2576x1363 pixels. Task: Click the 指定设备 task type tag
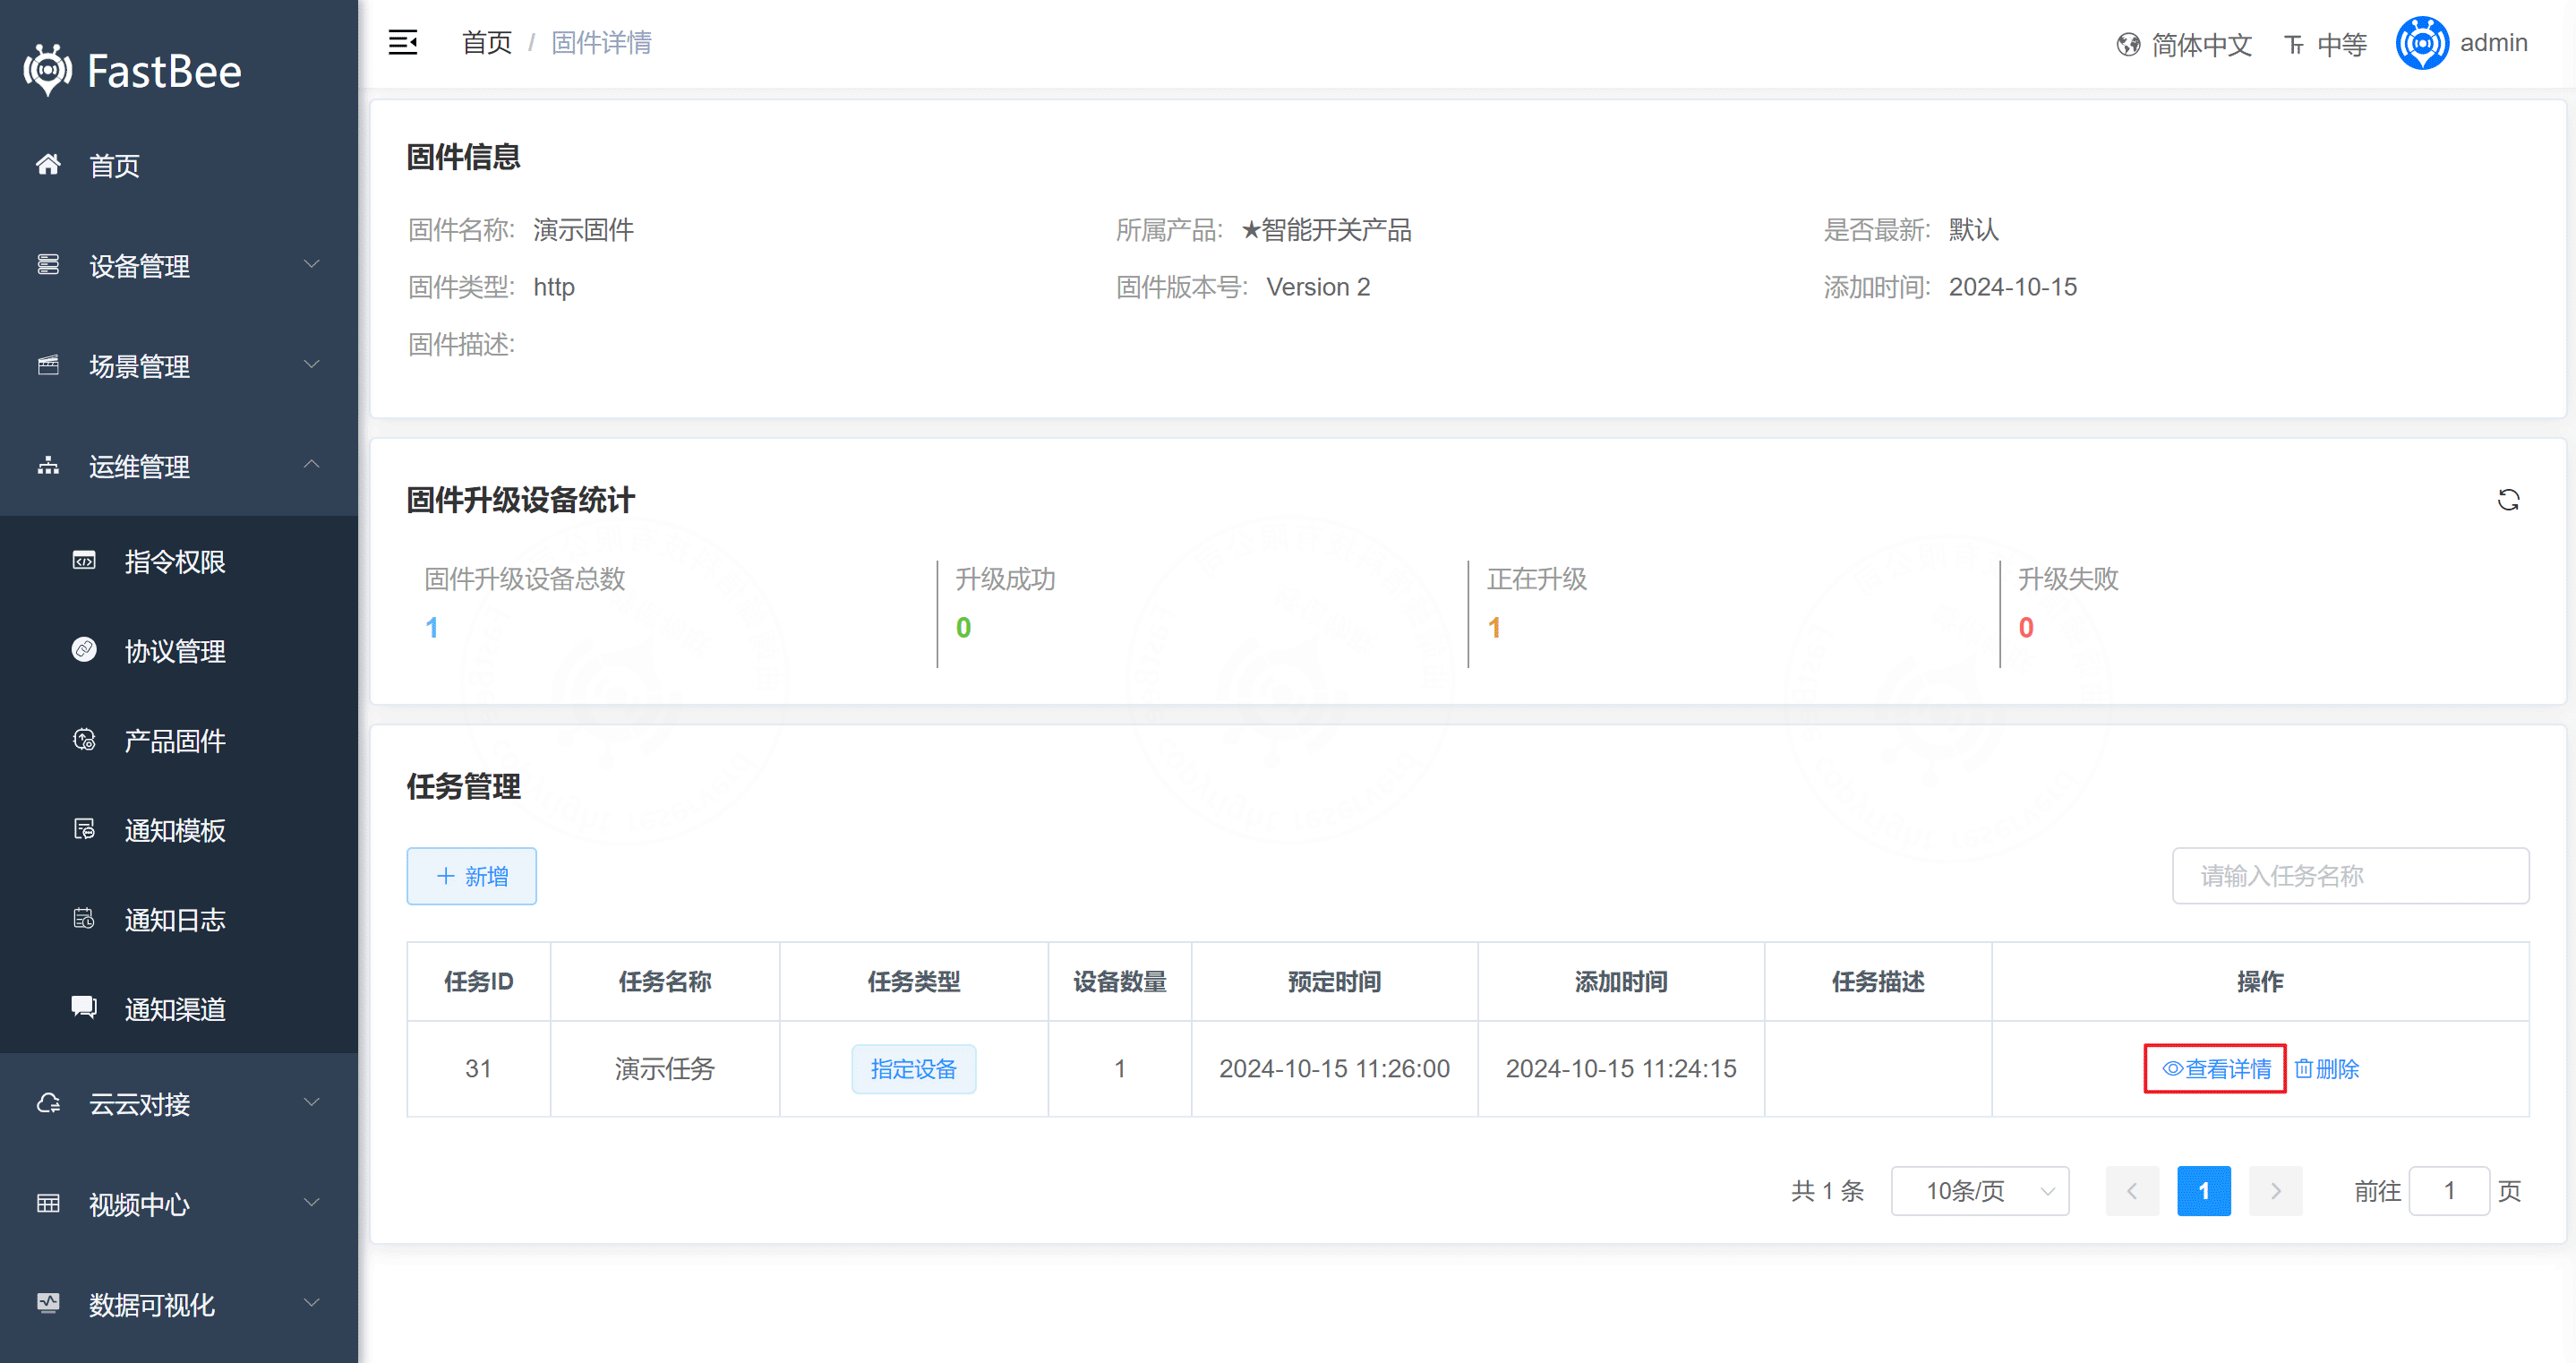914,1069
